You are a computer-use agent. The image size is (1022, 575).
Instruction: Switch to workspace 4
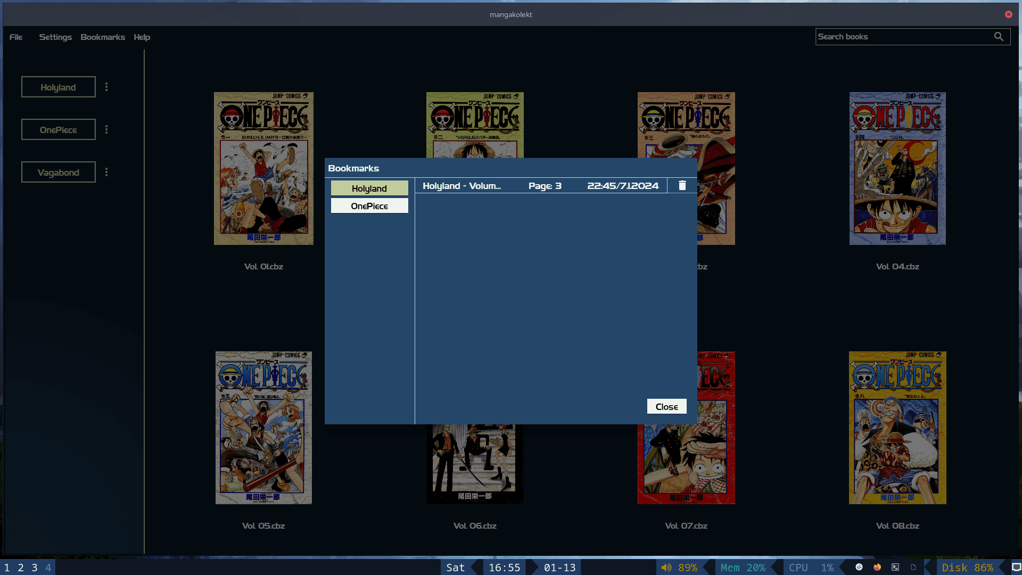tap(48, 568)
